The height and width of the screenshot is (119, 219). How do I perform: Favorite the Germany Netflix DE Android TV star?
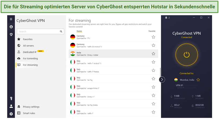[x=153, y=45]
